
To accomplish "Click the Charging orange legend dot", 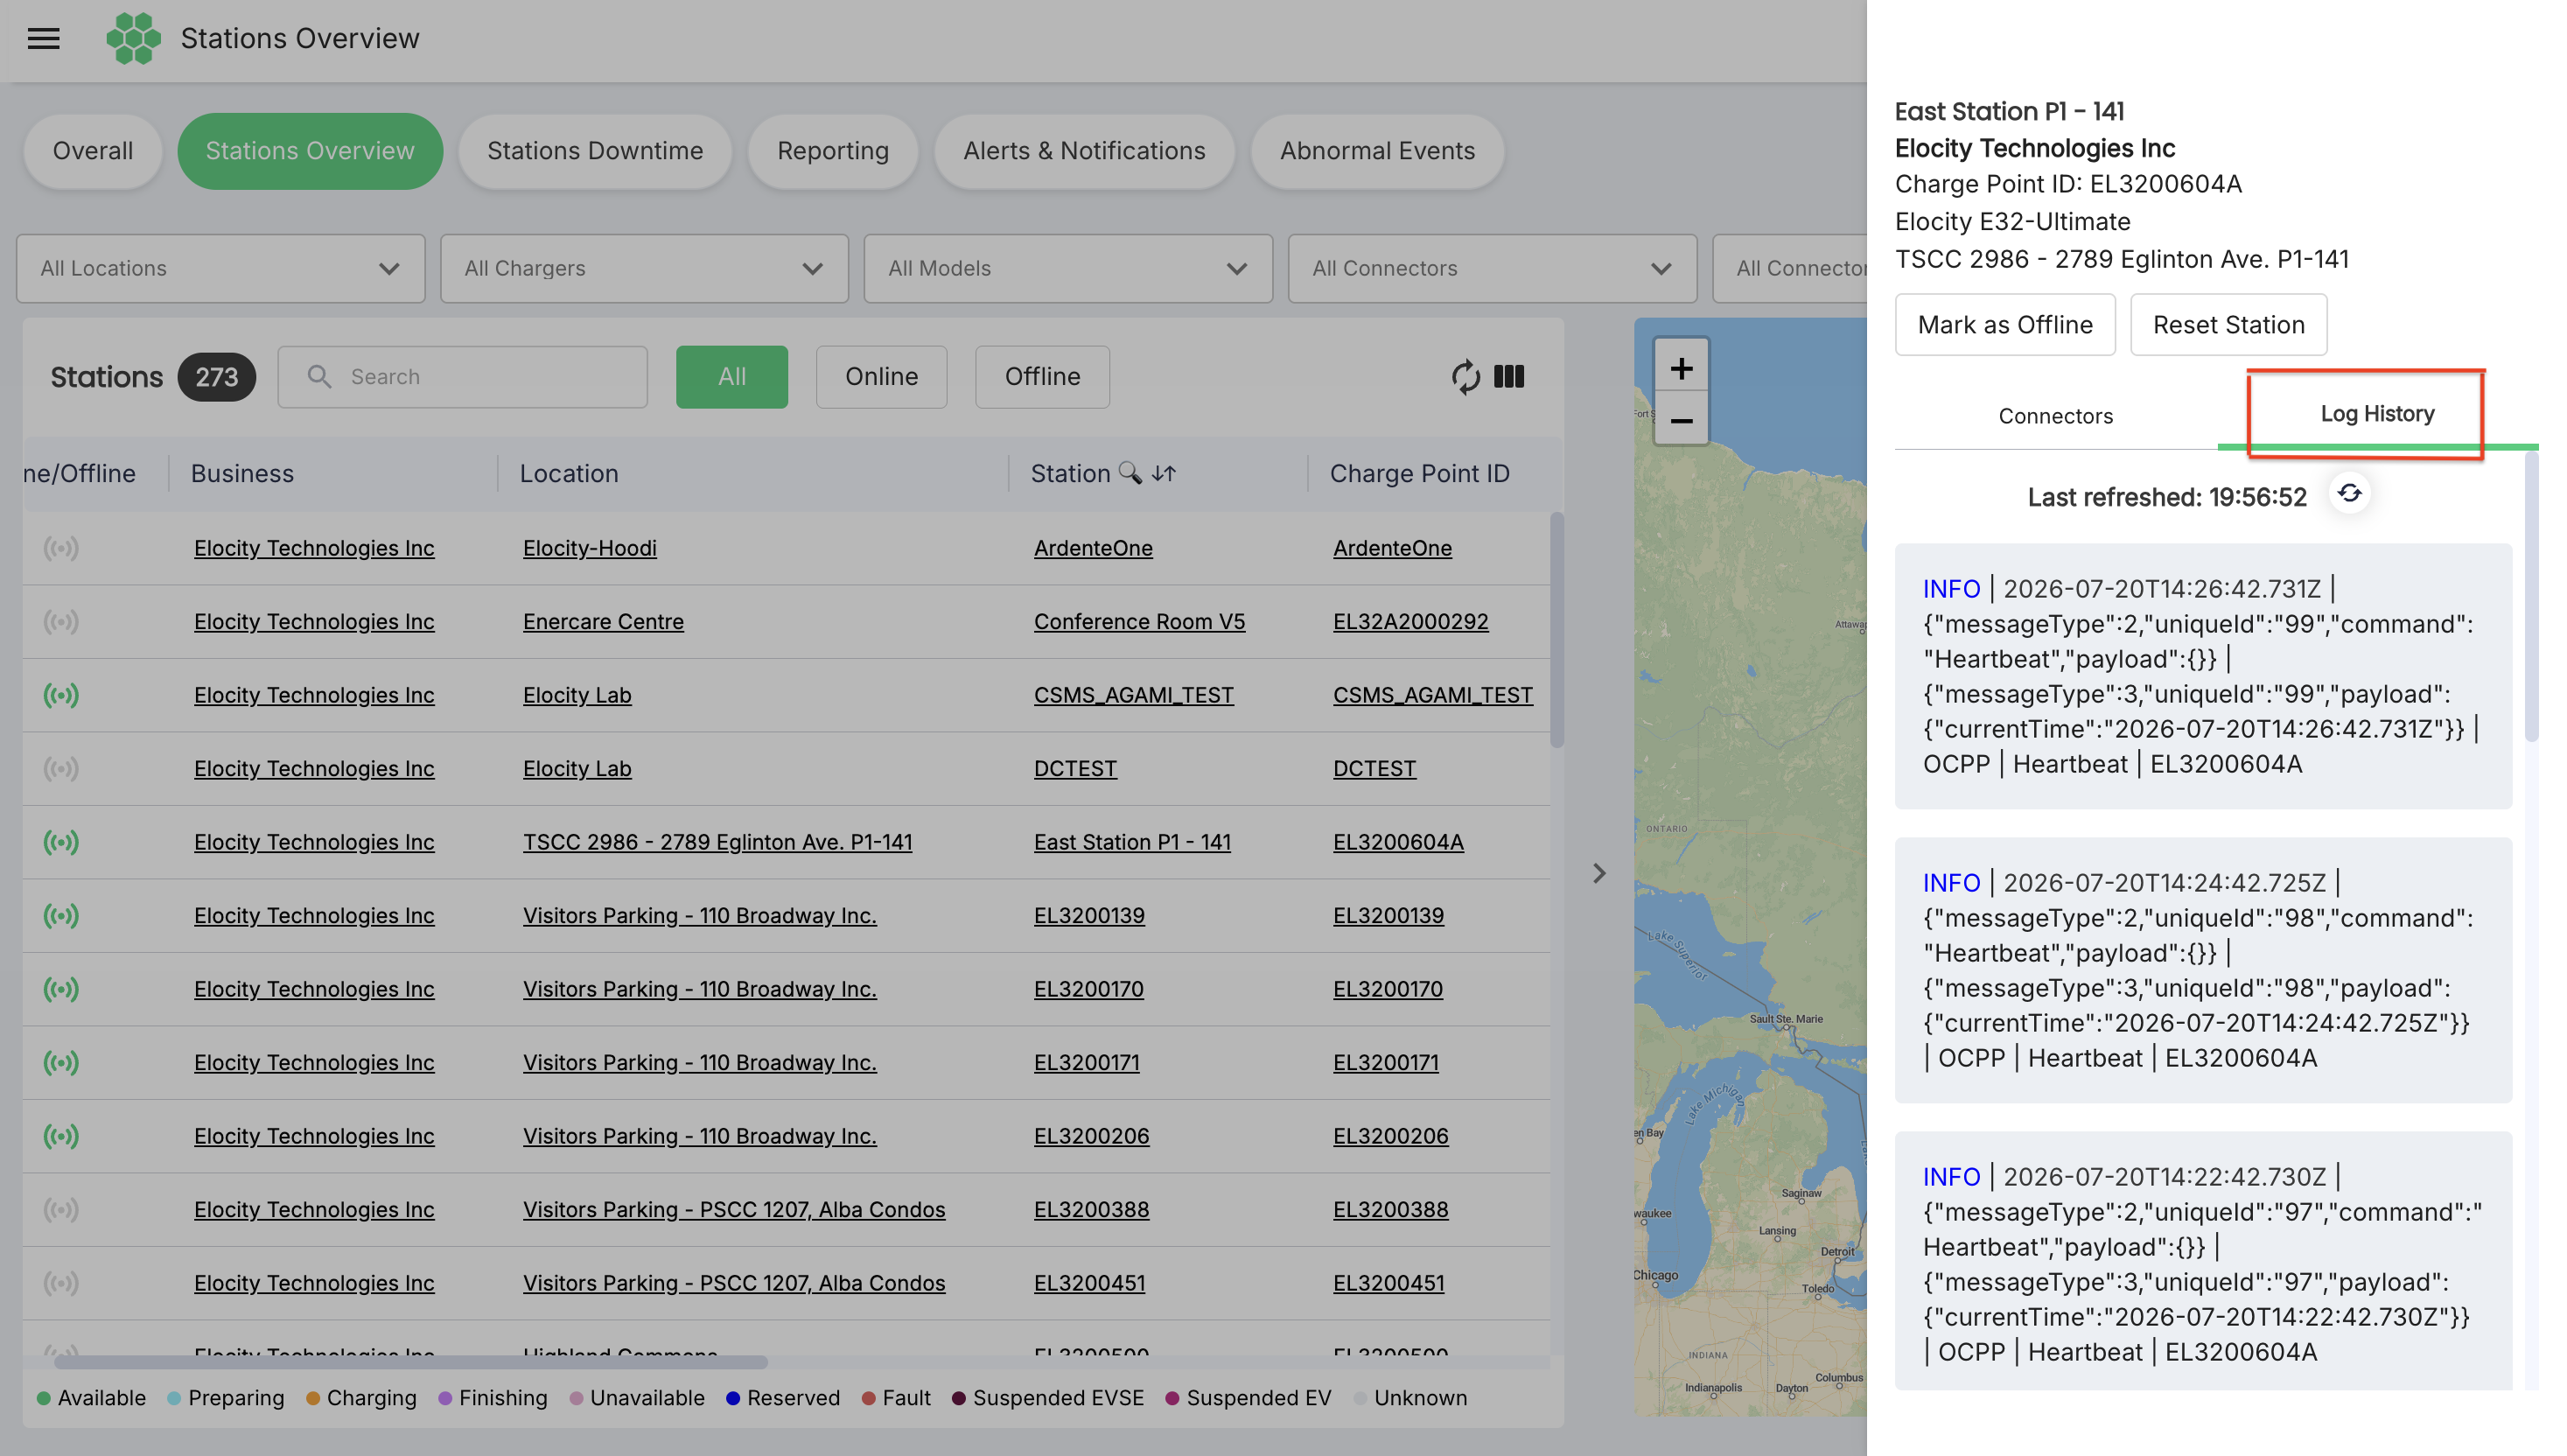I will point(313,1398).
